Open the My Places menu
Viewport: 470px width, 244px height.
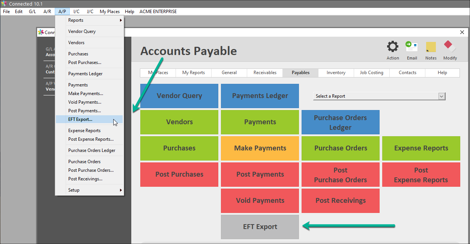[x=109, y=12]
